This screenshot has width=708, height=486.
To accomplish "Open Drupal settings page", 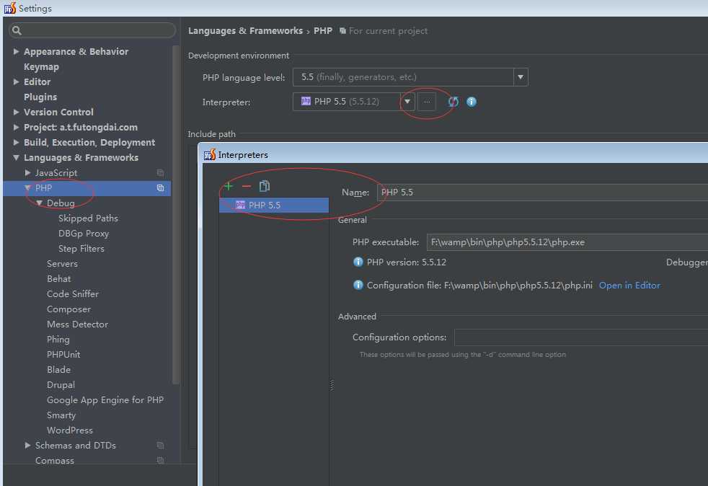I will [61, 385].
